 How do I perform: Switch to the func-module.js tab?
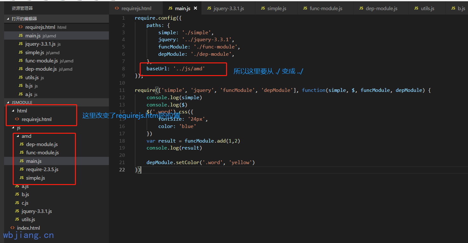[326, 9]
